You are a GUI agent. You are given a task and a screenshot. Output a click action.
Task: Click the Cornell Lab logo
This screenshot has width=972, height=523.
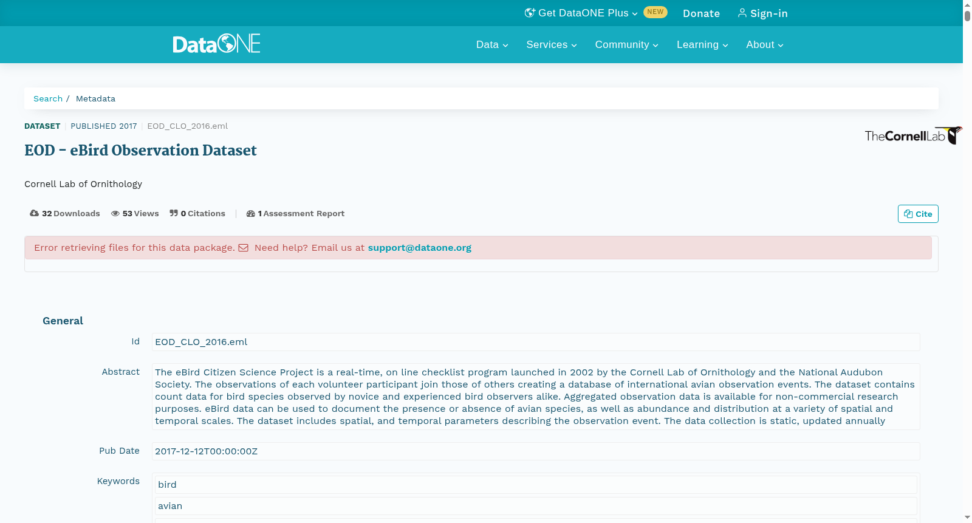tap(913, 135)
